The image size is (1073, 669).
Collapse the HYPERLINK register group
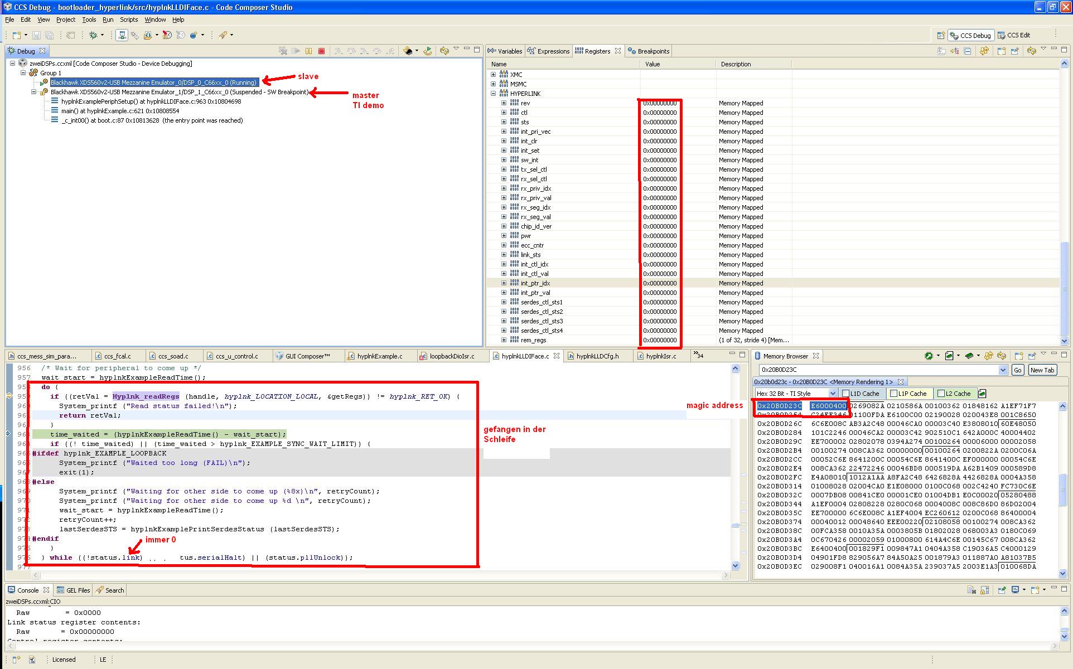493,94
